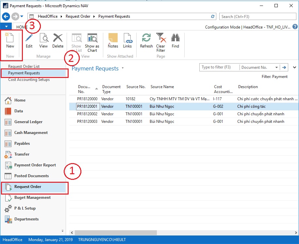Click the HeadOffice breadcrumb
The height and width of the screenshot is (244, 299).
48,16
